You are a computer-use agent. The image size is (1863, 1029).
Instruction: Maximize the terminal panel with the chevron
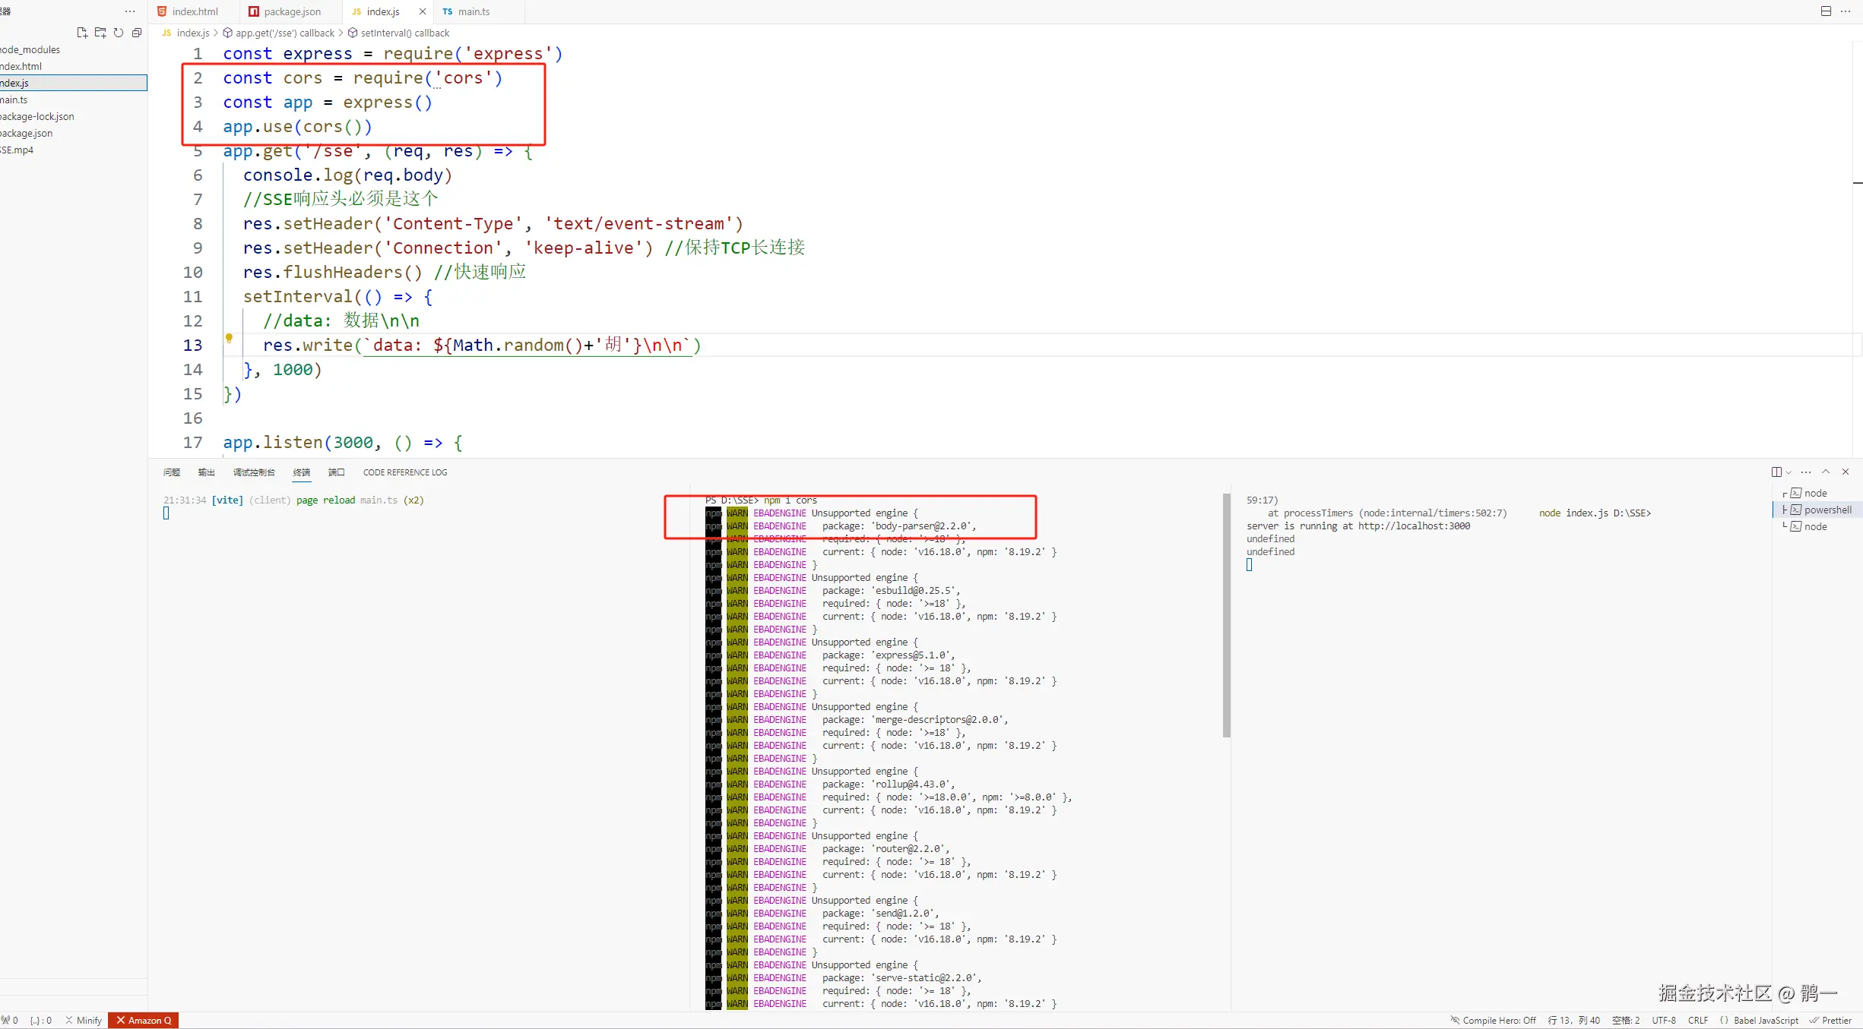click(x=1826, y=472)
